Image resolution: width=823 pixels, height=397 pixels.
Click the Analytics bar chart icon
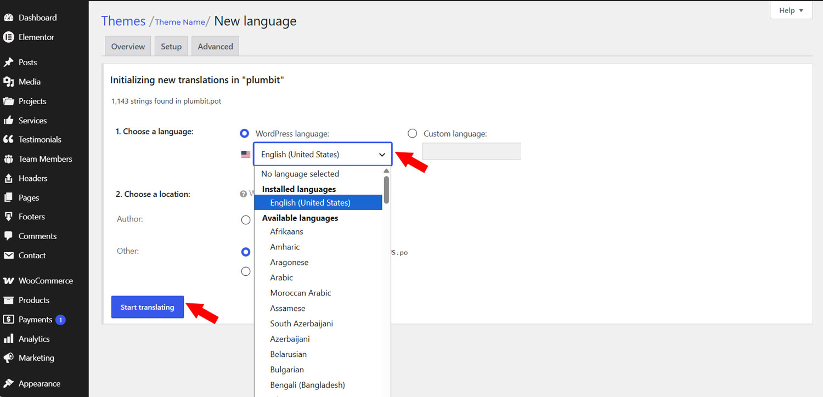pyautogui.click(x=8, y=339)
